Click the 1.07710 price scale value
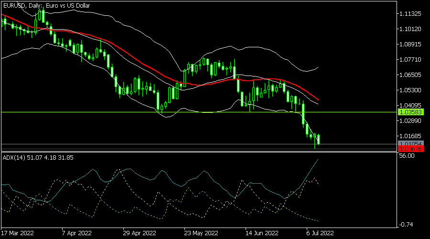430x239 pixels. pyautogui.click(x=410, y=60)
